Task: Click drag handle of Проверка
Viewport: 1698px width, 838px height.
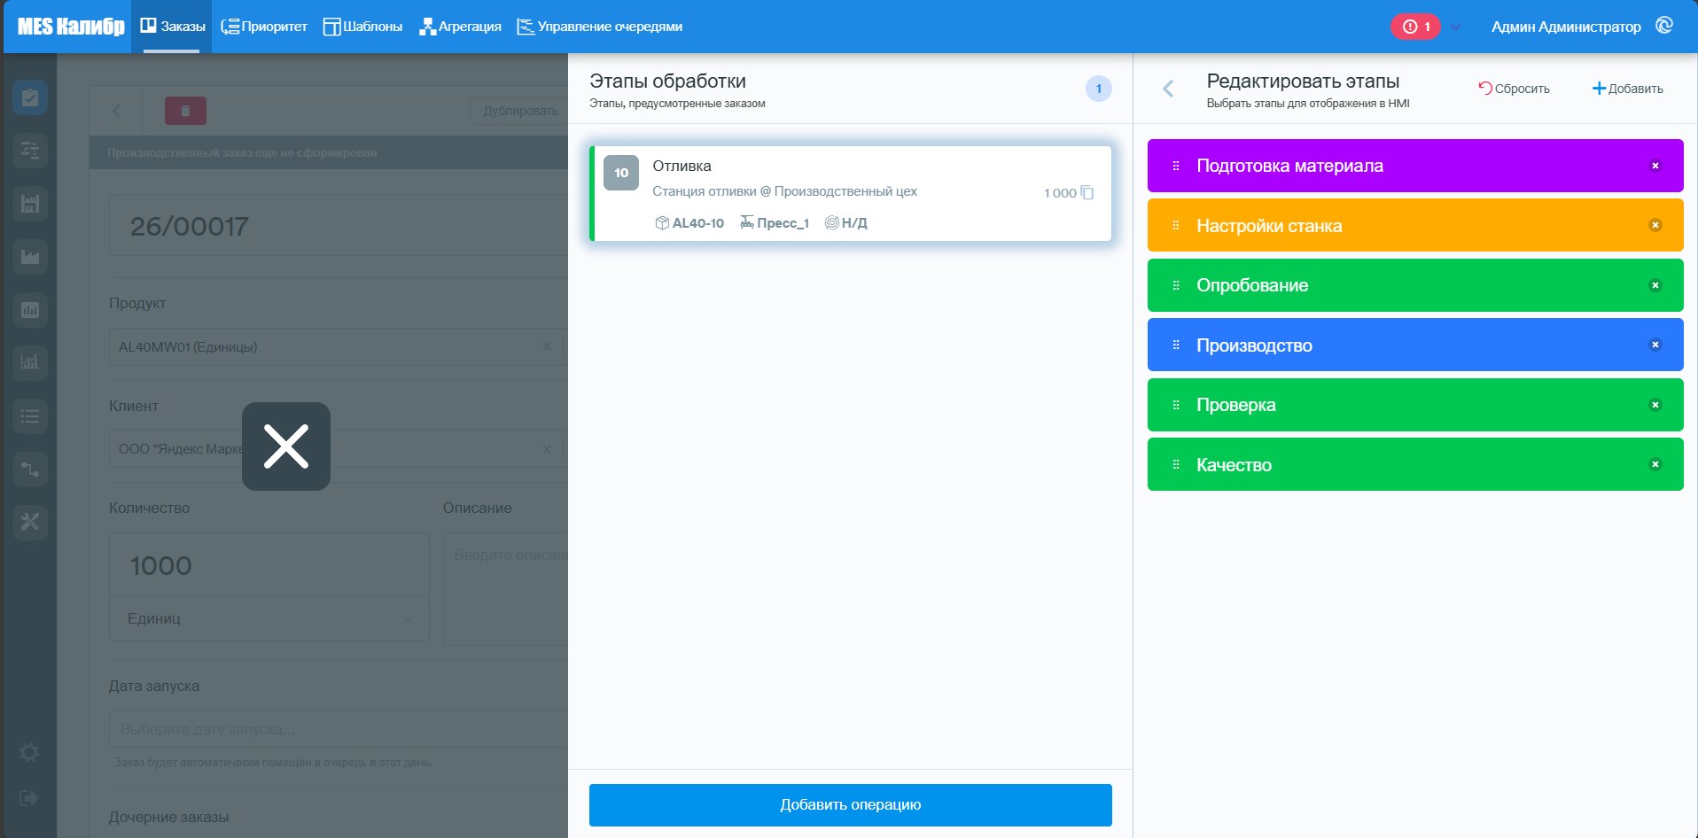Action: (x=1176, y=405)
